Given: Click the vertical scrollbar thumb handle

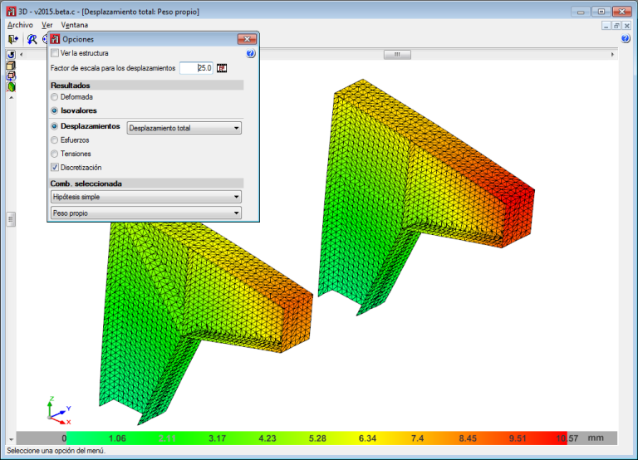Looking at the screenshot, I should coord(11,220).
